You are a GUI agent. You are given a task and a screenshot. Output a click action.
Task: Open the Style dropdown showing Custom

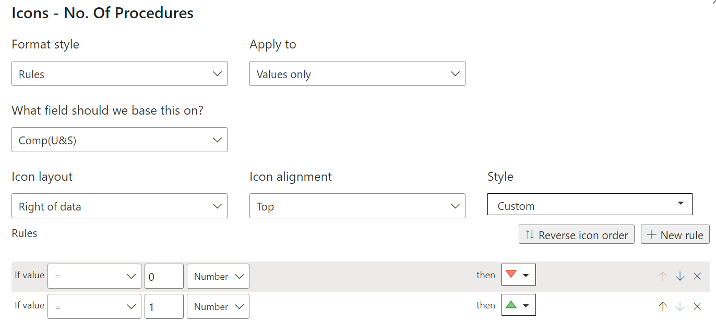coord(590,204)
